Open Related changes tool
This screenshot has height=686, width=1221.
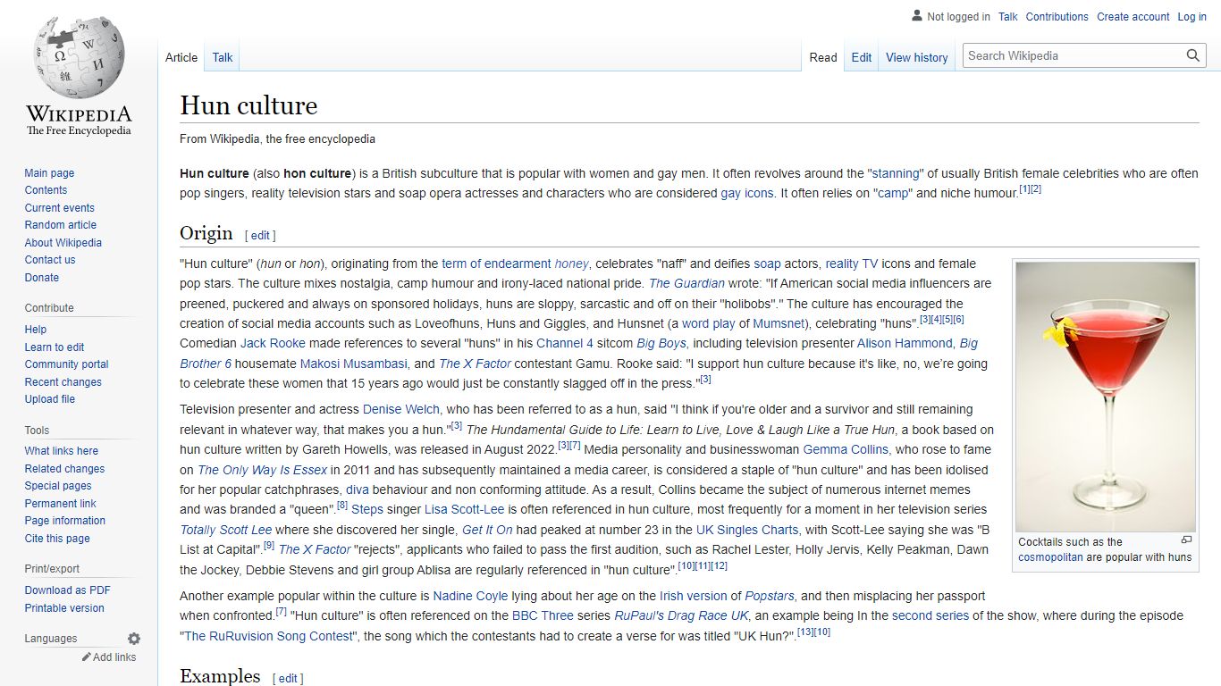pos(64,469)
